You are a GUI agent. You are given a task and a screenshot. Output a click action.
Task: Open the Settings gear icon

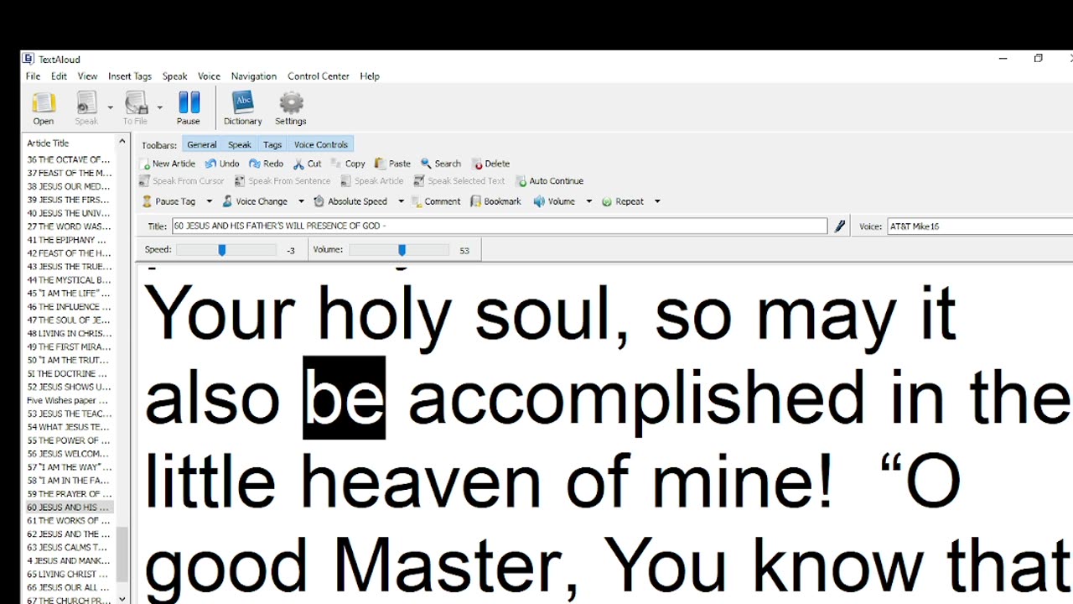tap(291, 109)
